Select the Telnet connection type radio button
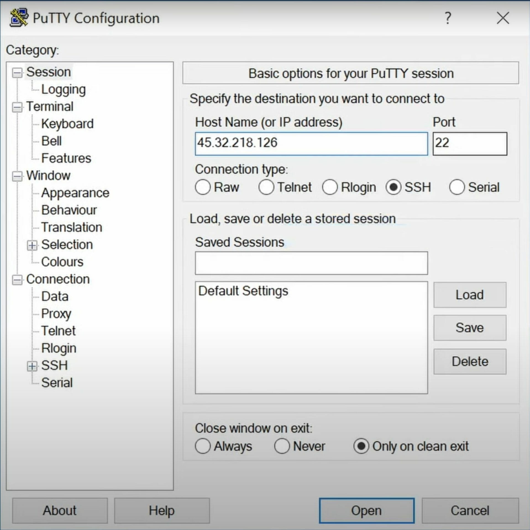 point(266,187)
